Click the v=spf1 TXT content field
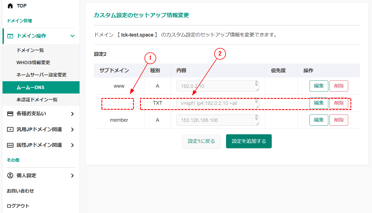Viewport: 372px width, 213px height. 218,103
